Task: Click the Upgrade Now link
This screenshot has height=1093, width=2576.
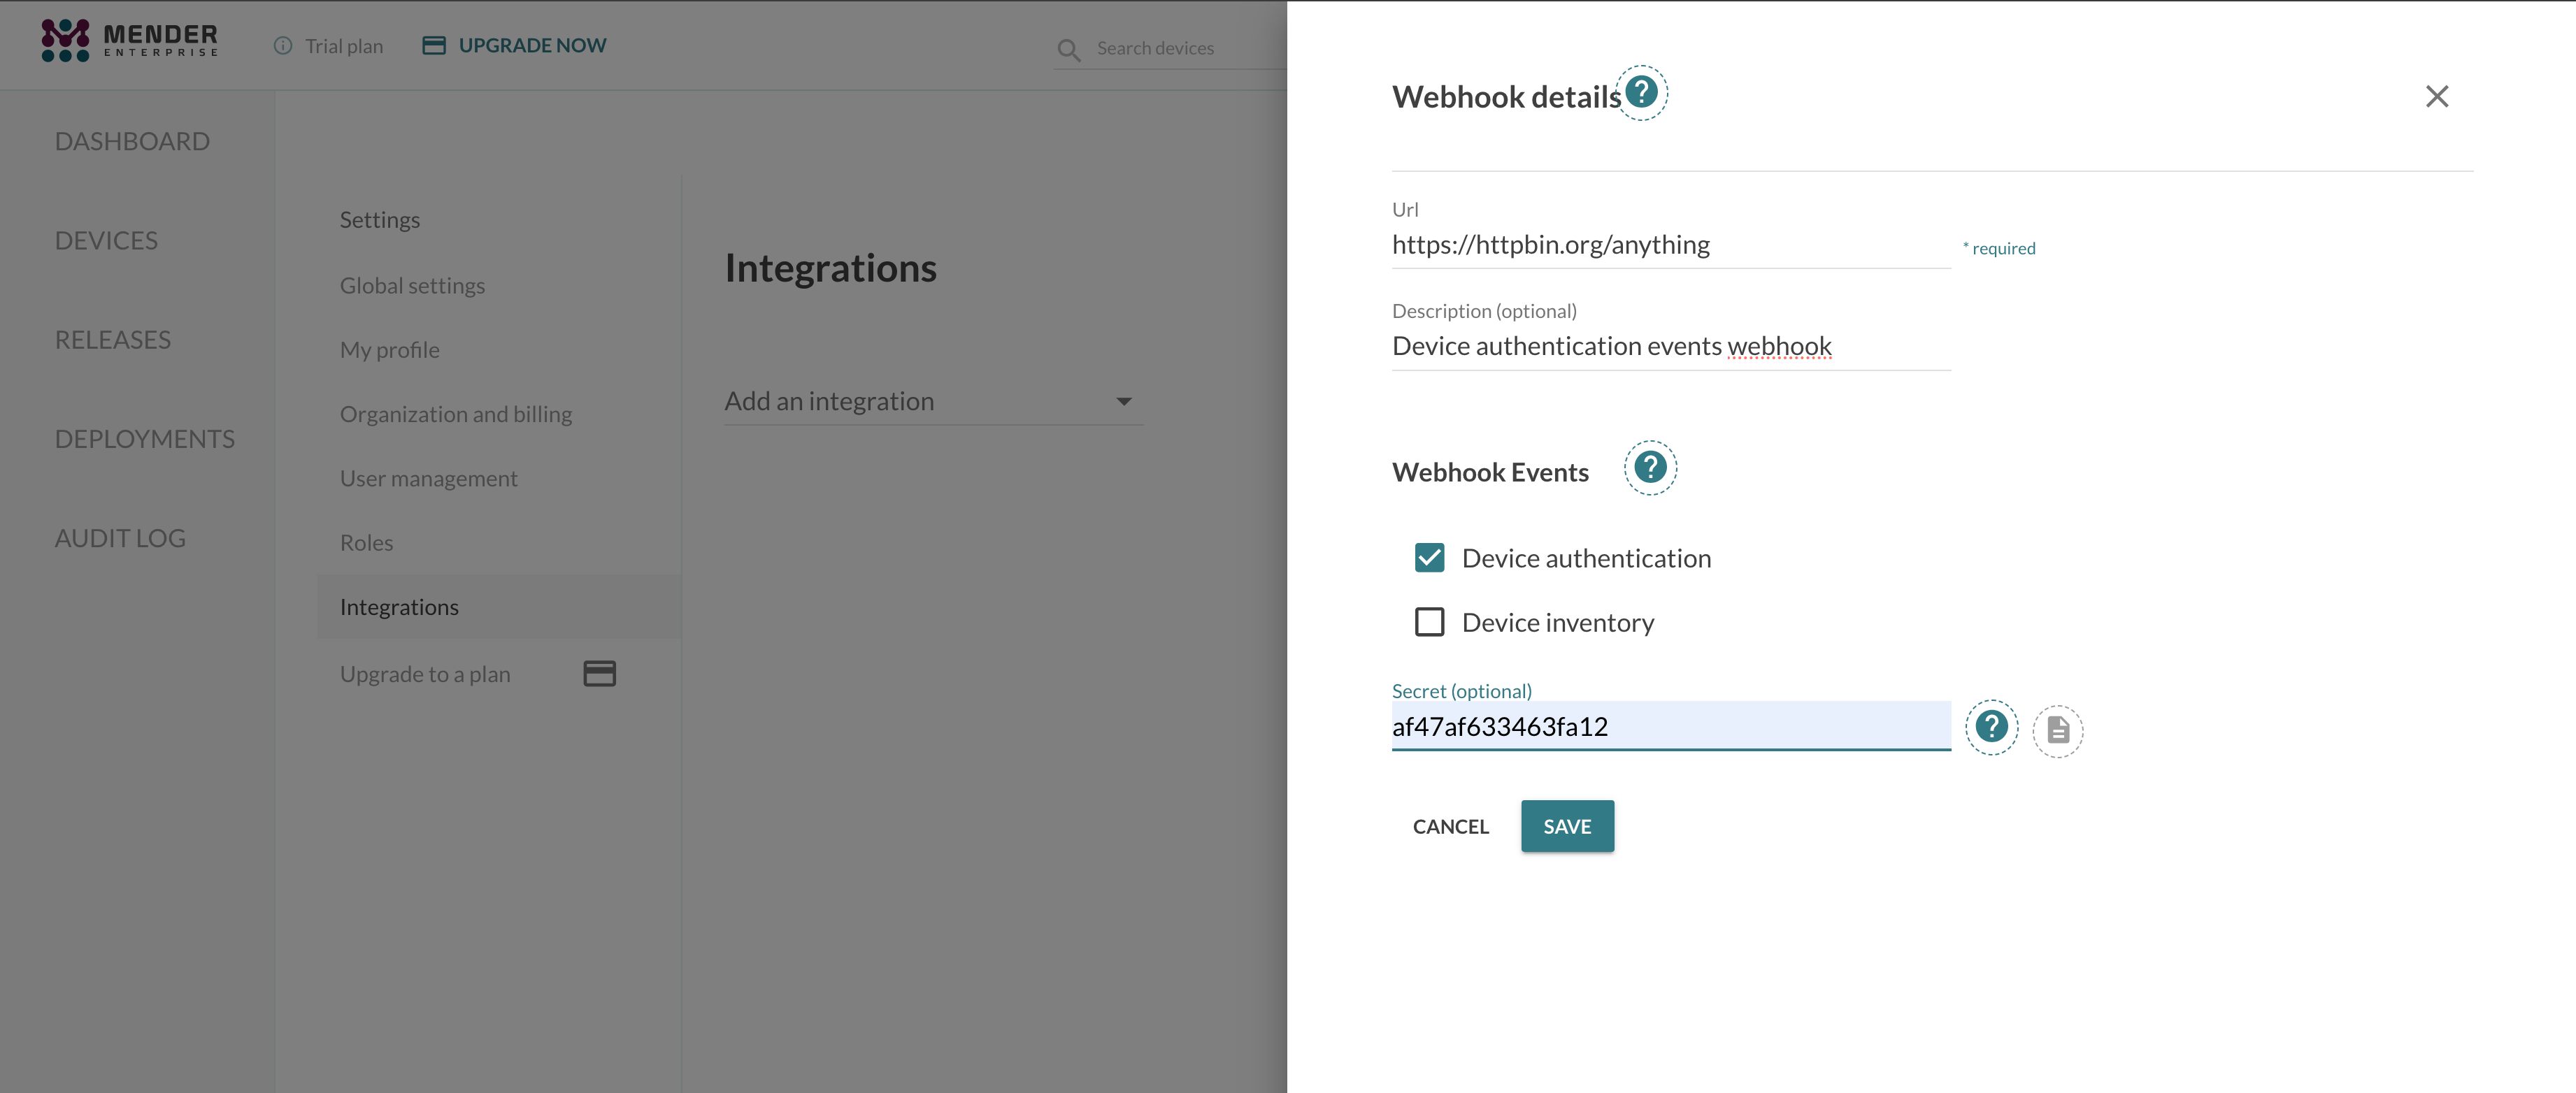Action: (x=531, y=46)
